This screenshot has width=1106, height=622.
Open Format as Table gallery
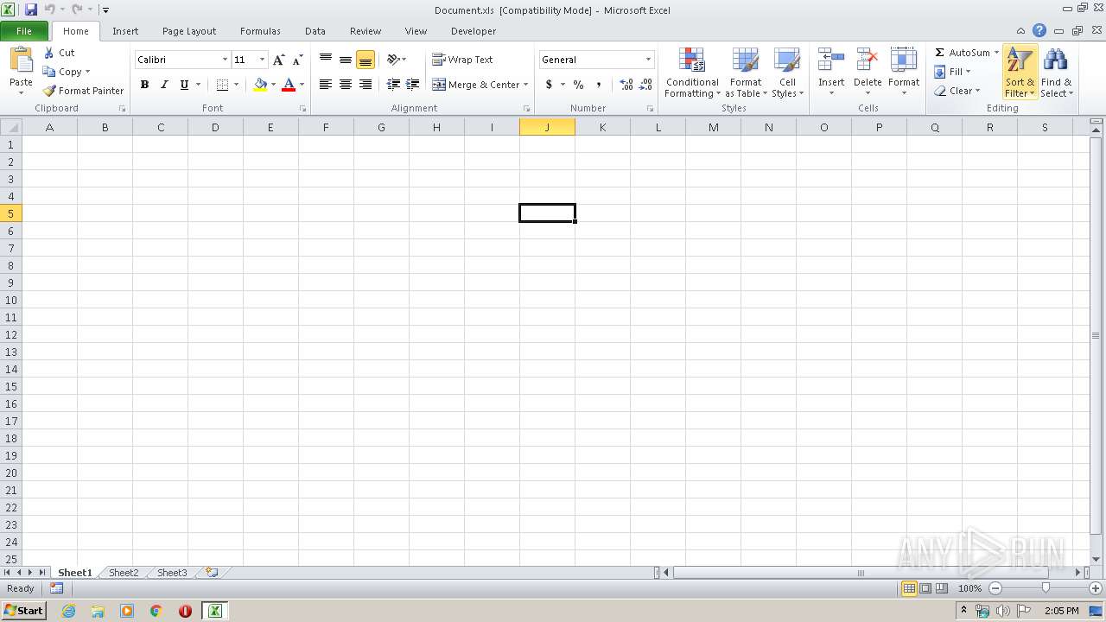pos(746,73)
